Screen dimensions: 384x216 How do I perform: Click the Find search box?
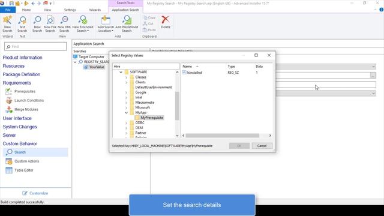(x=35, y=47)
